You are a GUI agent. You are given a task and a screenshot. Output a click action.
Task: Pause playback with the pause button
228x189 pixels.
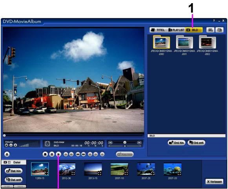(x=52, y=154)
